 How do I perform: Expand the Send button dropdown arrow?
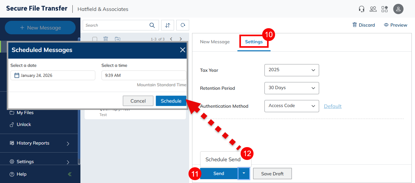click(244, 173)
